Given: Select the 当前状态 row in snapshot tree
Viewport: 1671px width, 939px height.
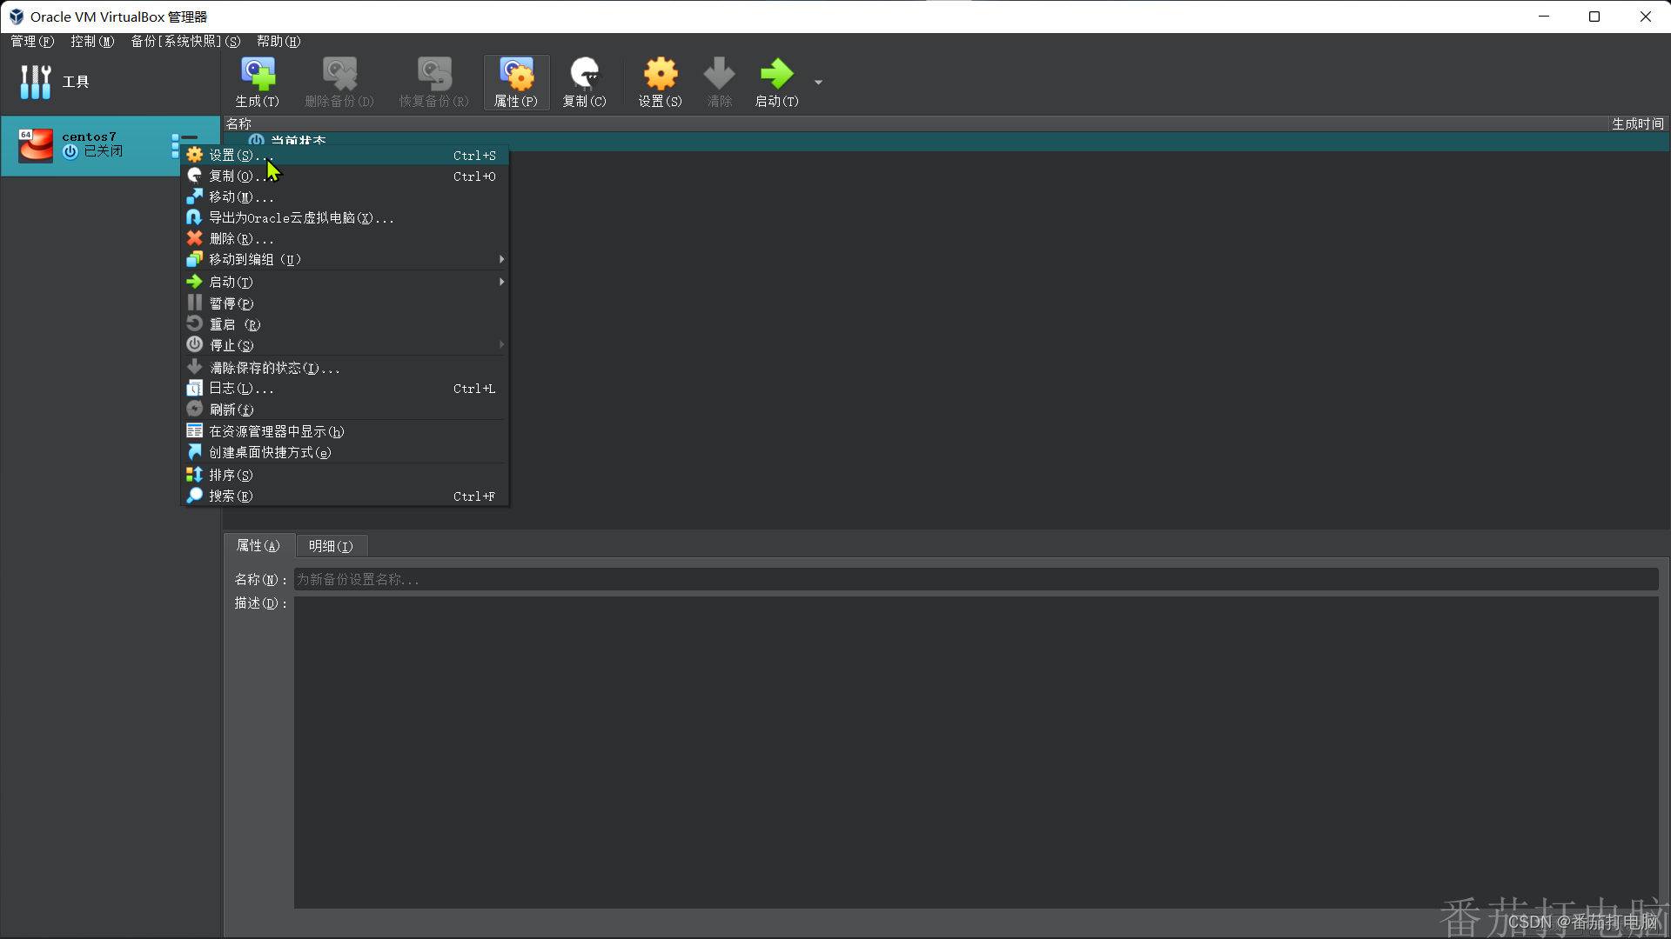Looking at the screenshot, I should 946,140.
